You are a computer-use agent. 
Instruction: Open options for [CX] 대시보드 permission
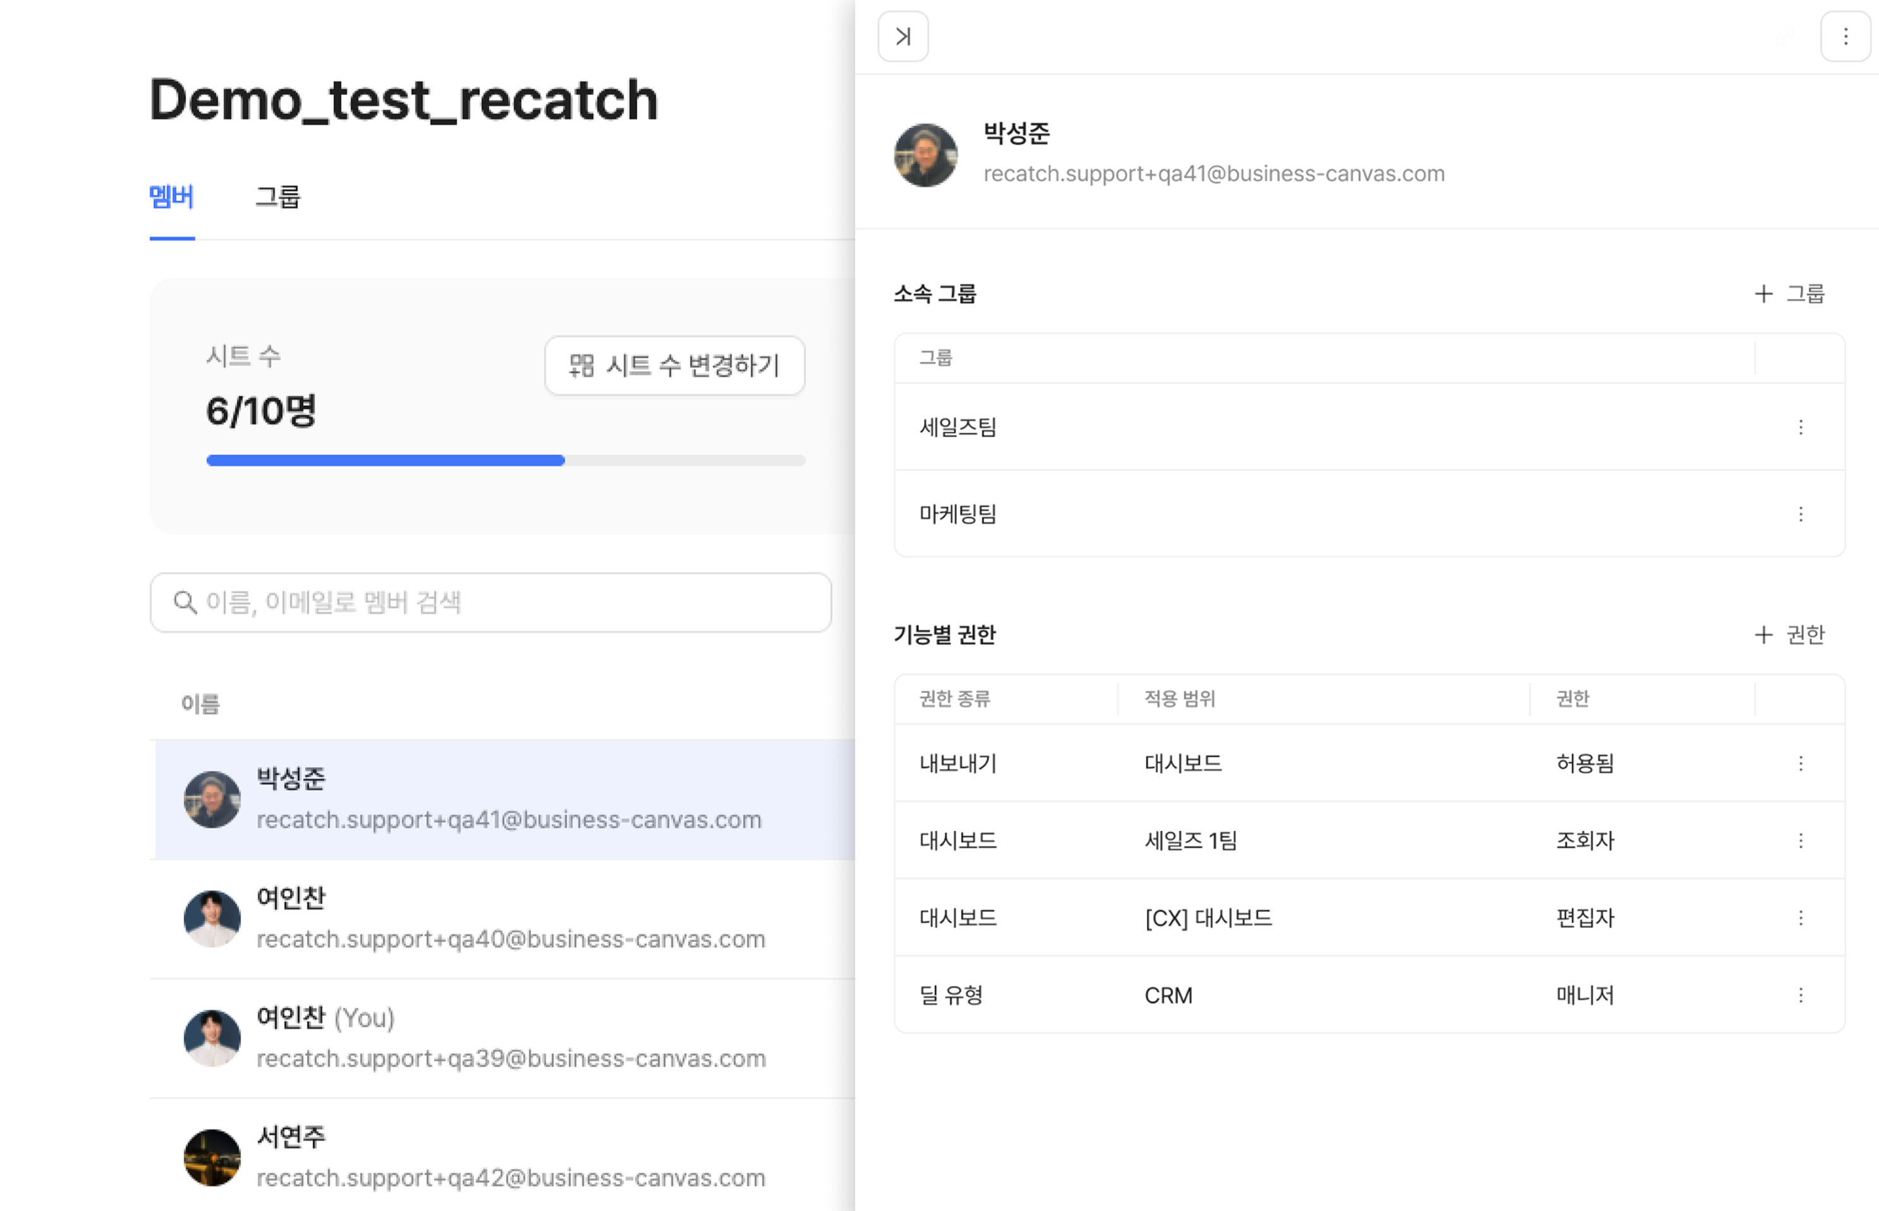(1801, 918)
